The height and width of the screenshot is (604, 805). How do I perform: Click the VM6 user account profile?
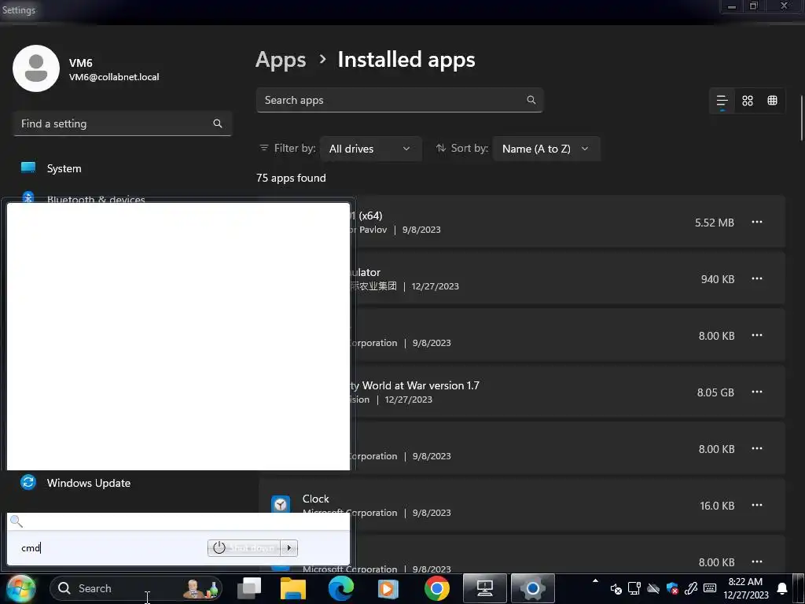click(x=86, y=69)
